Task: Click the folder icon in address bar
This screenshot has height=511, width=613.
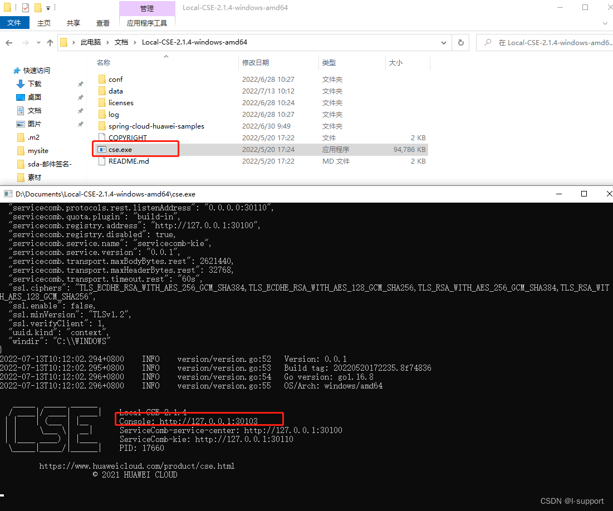Action: [x=64, y=42]
